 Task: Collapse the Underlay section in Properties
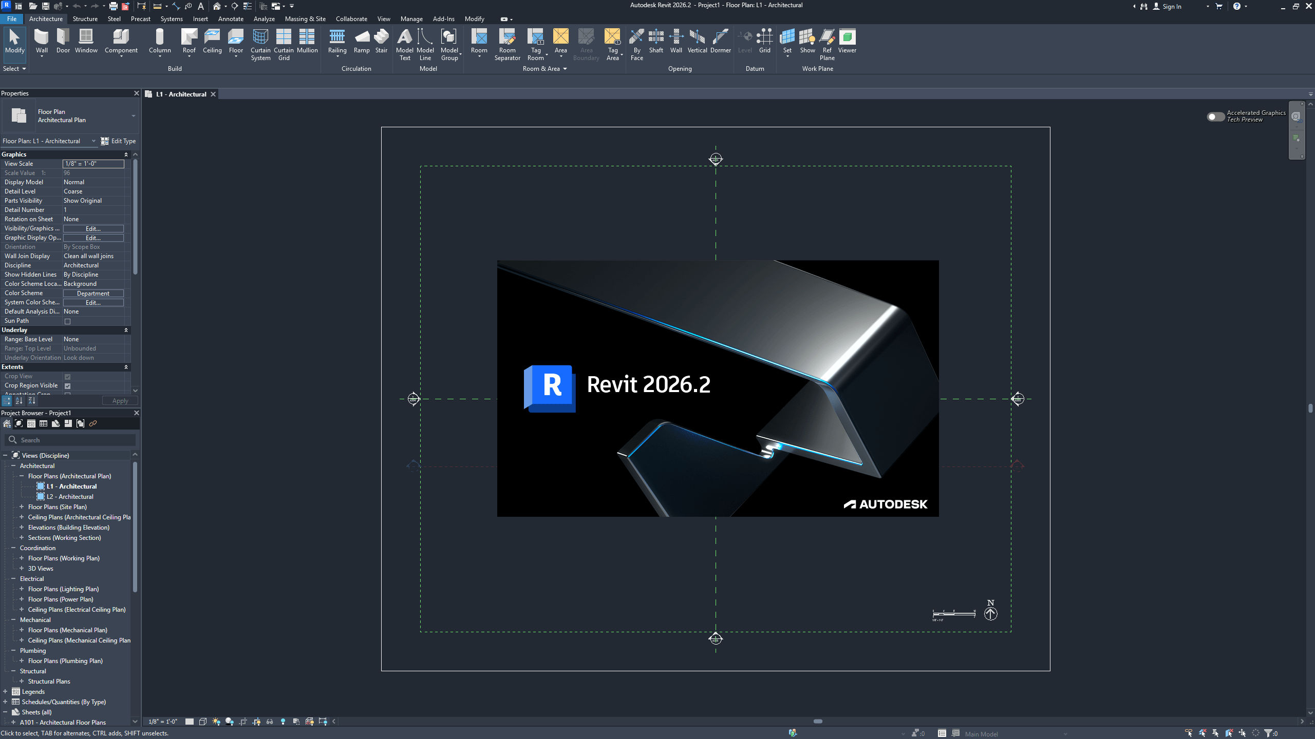click(126, 330)
